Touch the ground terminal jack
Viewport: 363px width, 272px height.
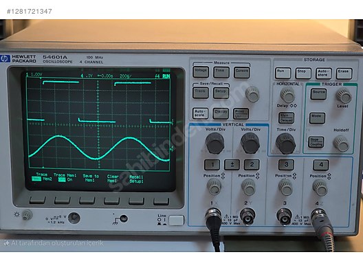[124, 218]
